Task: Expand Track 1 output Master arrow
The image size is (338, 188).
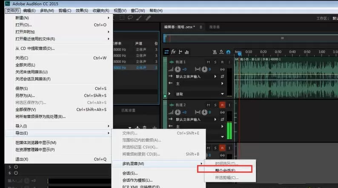Action: tap(222, 83)
